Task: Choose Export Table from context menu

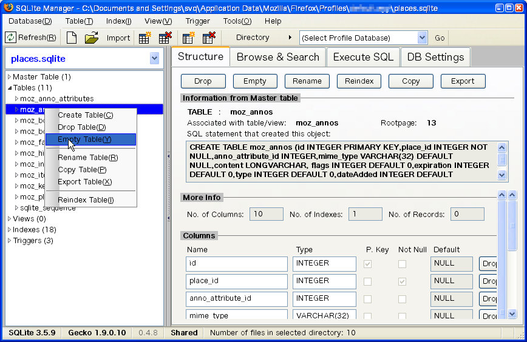Action: 90,181
